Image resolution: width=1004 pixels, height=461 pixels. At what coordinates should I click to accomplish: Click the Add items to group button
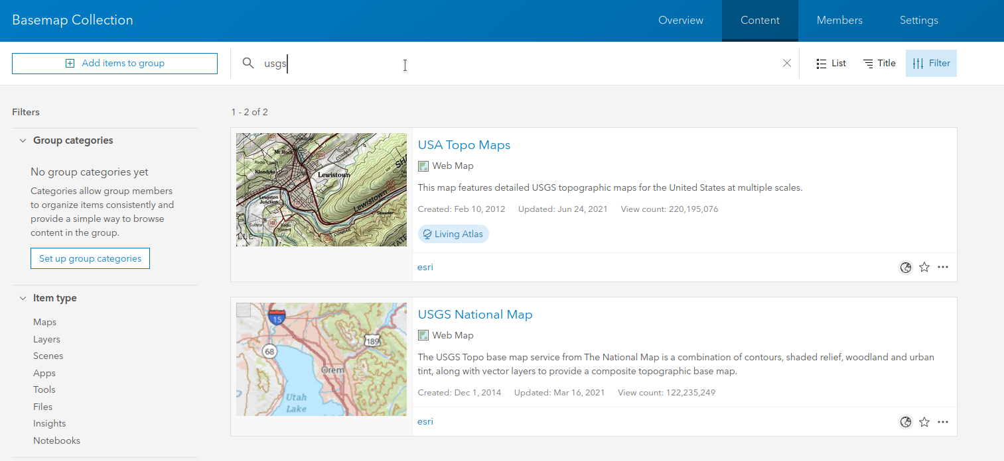tap(115, 64)
